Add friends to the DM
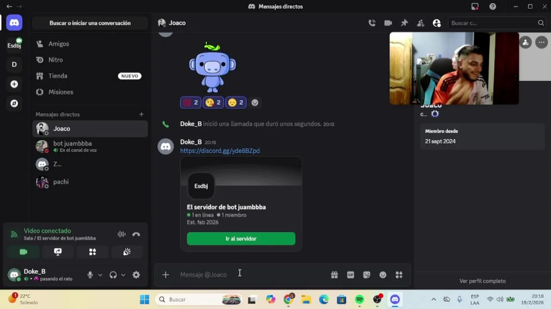Viewport: 551px width, 309px height. [421, 23]
